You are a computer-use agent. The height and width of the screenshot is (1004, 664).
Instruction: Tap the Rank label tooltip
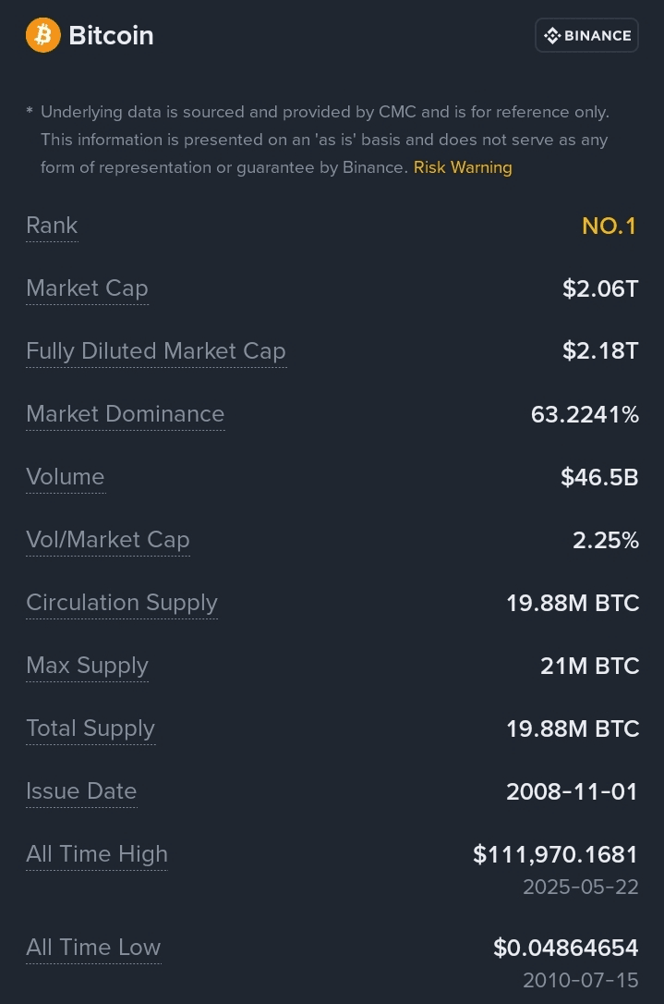click(52, 226)
